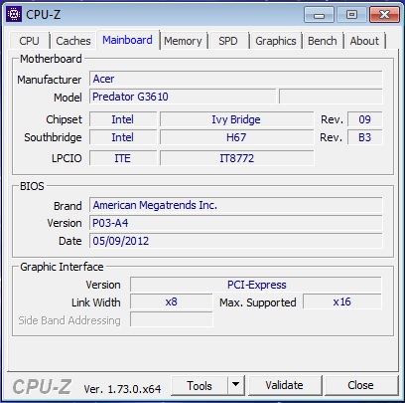Screen dimensions: 405x403
Task: Select the Southbridge H67 value
Action: pos(236,137)
